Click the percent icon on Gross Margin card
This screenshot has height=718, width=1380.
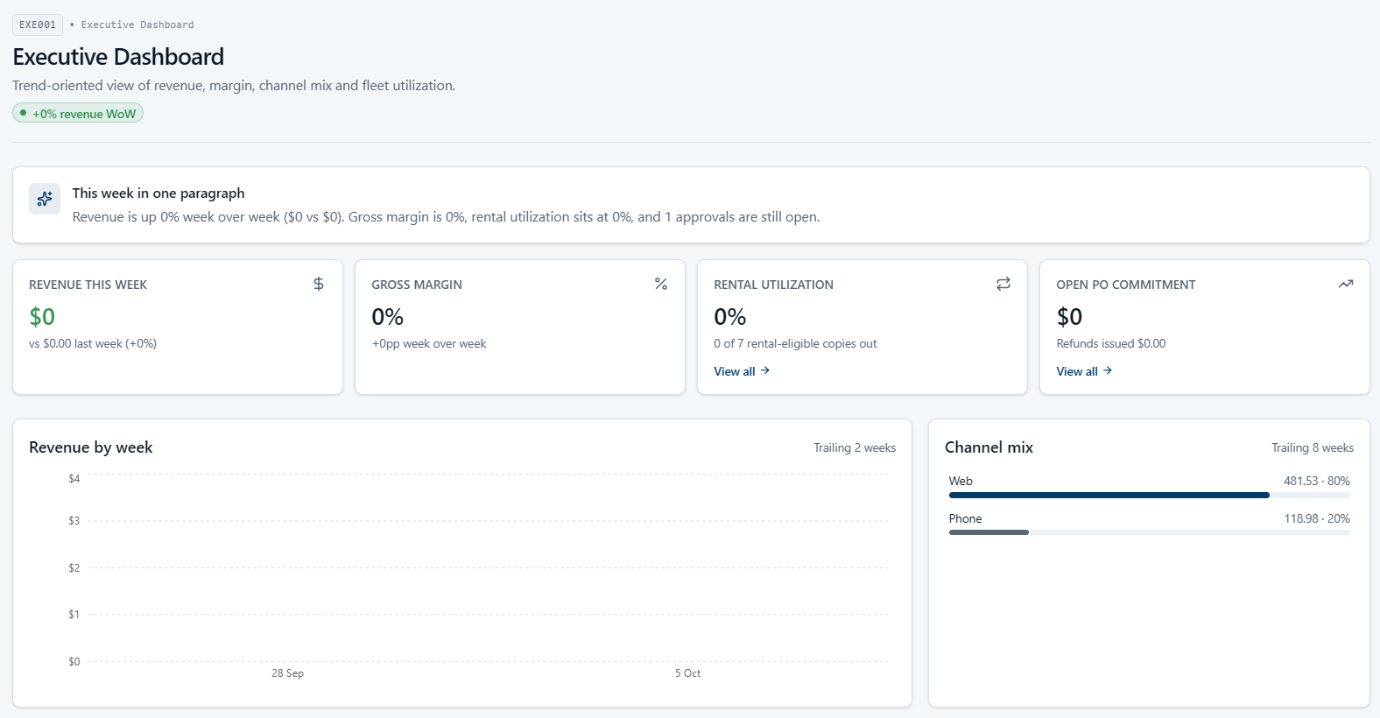(661, 284)
